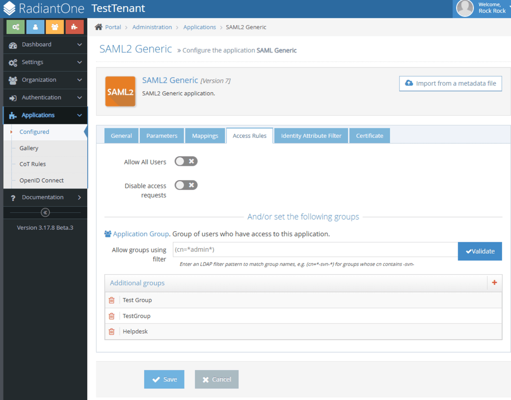The image size is (511, 400).
Task: Save the access rules configuration
Action: [164, 379]
